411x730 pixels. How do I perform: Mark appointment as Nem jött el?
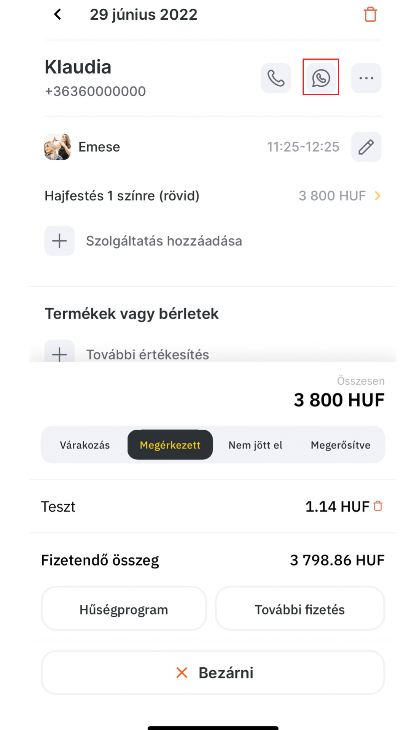255,445
